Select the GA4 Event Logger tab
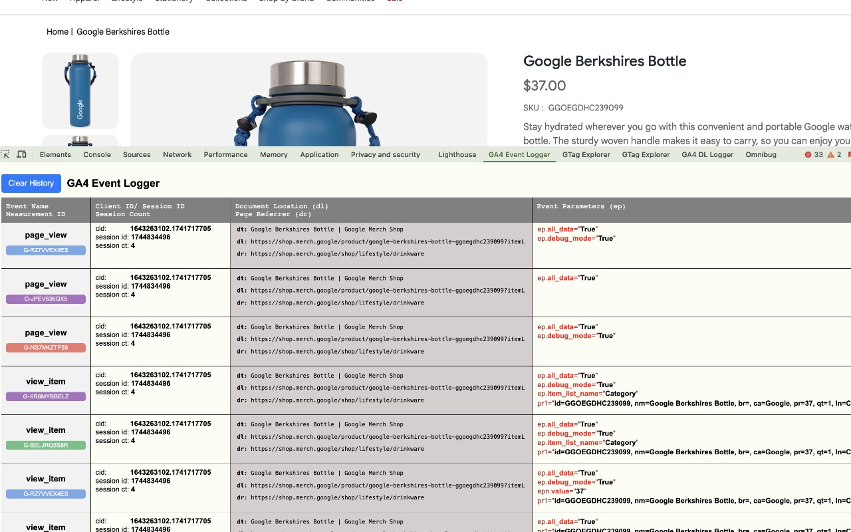Viewport: 851px width, 532px height. click(x=519, y=154)
